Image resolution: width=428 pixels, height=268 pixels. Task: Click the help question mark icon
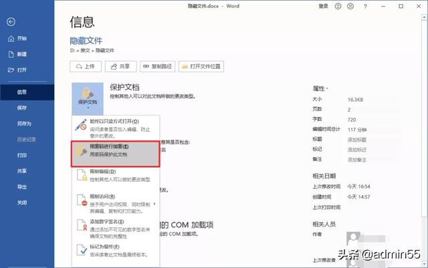point(365,6)
